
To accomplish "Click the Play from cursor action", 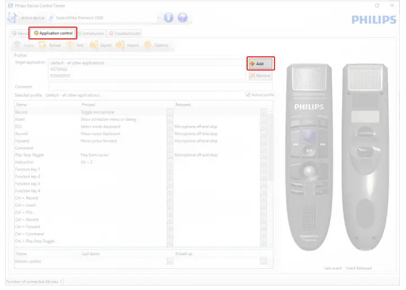I will (94, 155).
